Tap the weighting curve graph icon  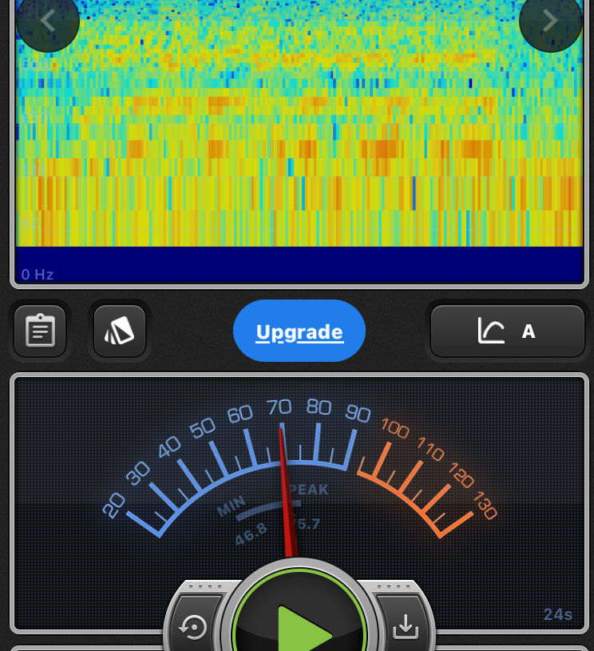pos(491,331)
